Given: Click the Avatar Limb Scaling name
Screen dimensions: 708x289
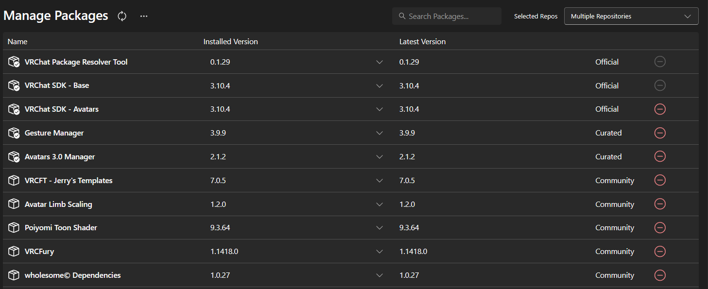Looking at the screenshot, I should [x=58, y=204].
